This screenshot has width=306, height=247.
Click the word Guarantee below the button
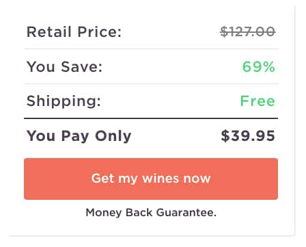coord(186,213)
